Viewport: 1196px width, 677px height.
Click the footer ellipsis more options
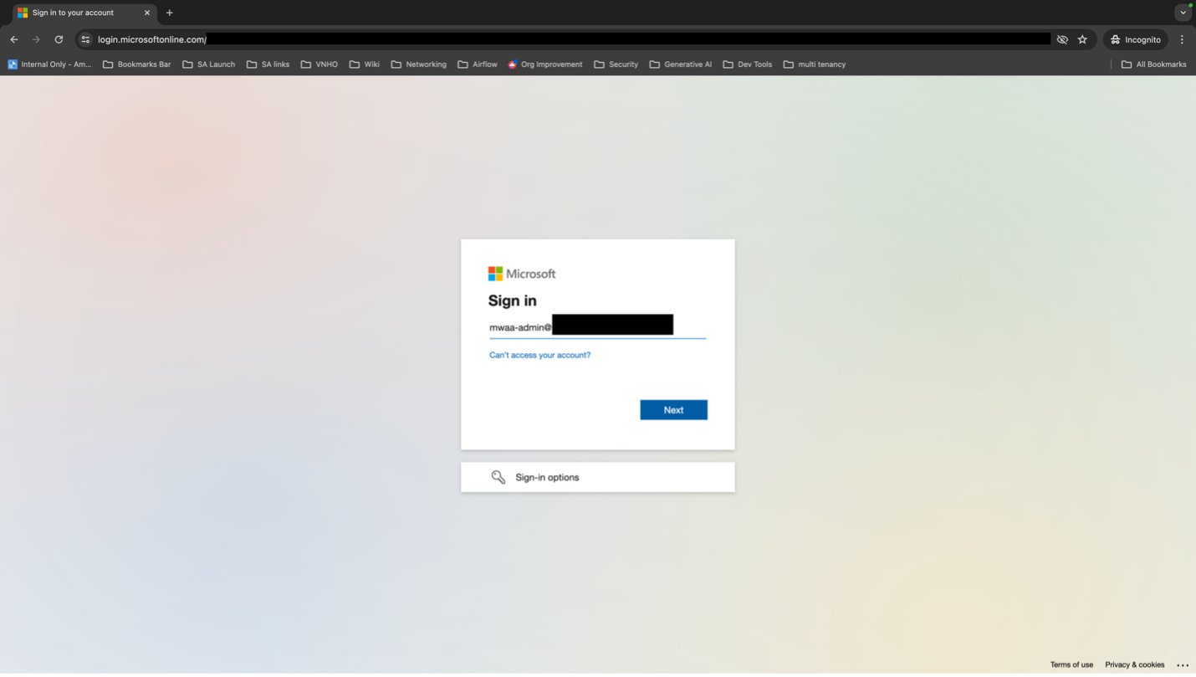coord(1183,664)
